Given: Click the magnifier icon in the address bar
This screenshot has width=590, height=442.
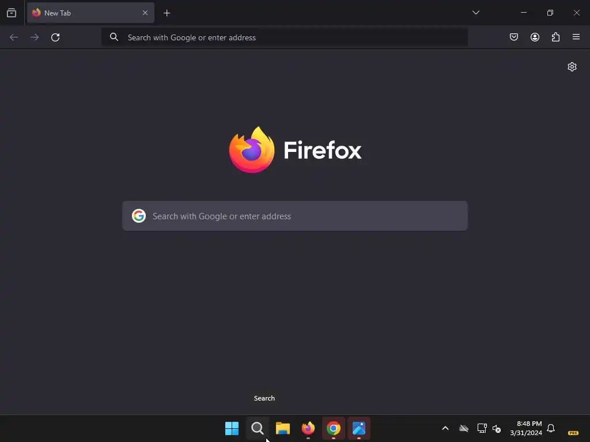Looking at the screenshot, I should pos(114,37).
